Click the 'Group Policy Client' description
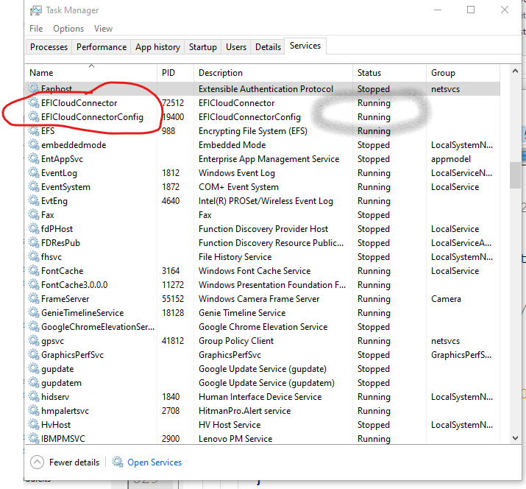The image size is (526, 489). tap(236, 340)
